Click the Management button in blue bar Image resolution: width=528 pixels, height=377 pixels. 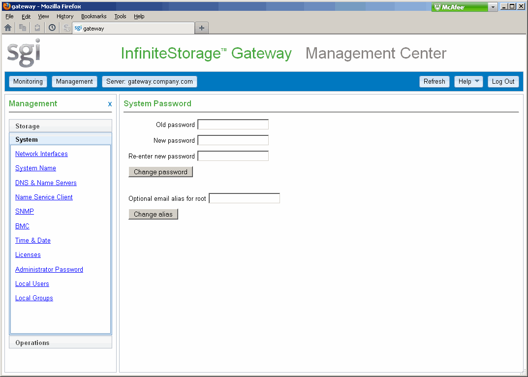[74, 82]
